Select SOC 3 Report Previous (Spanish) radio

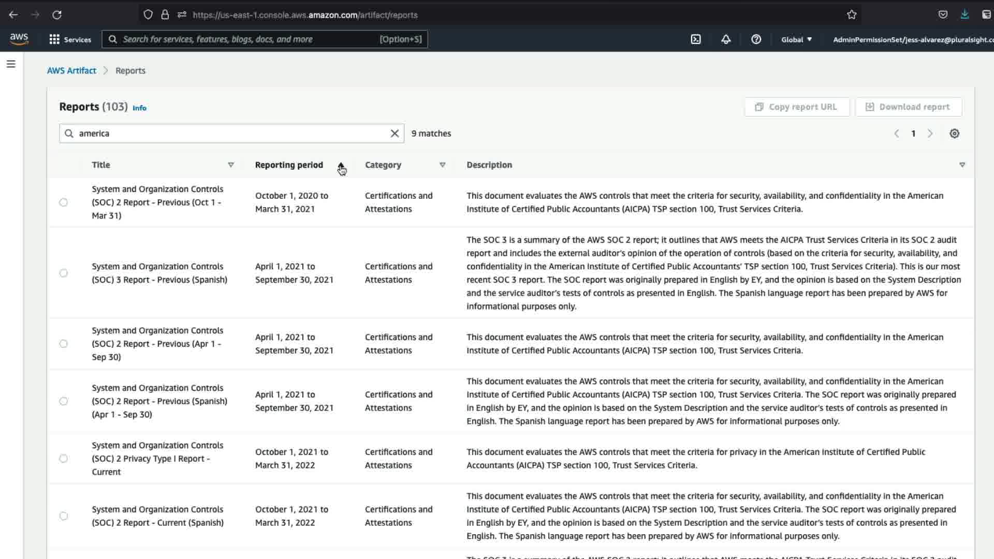(x=63, y=273)
